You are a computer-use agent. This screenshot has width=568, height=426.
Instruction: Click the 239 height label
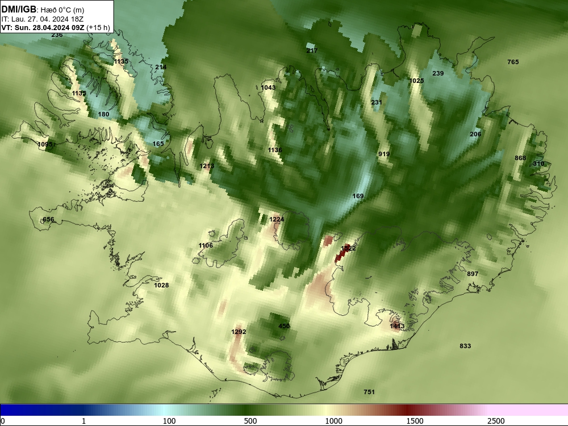click(438, 73)
